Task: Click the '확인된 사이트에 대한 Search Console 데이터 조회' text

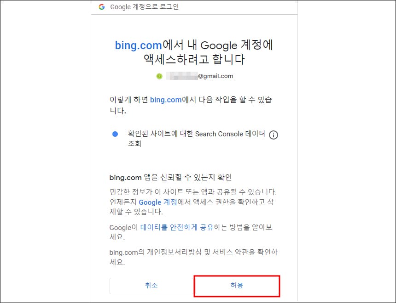Action: tap(196, 139)
